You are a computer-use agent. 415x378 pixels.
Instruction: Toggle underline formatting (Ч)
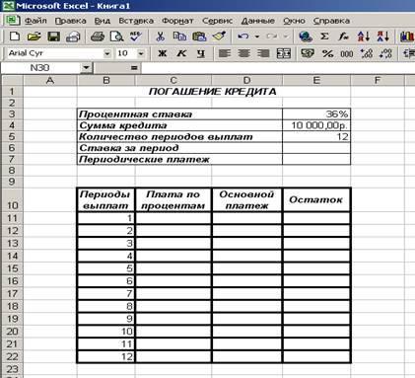tap(201, 53)
